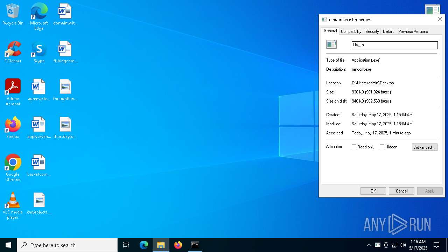The height and width of the screenshot is (252, 448).
Task: Select the carprojects... image file icon
Action: click(39, 203)
